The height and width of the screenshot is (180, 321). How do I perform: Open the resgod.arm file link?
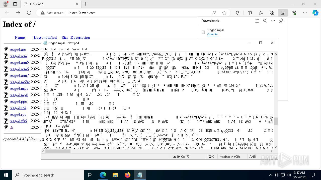pyautogui.click(x=18, y=56)
